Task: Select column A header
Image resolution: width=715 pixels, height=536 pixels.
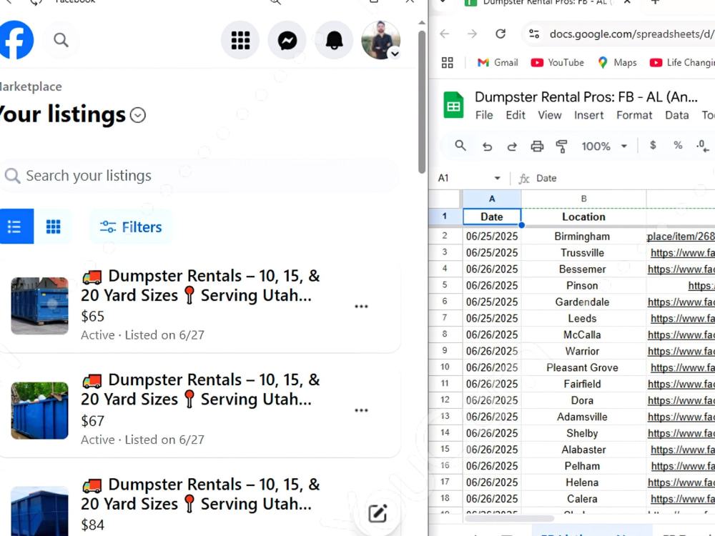Action: 492,199
